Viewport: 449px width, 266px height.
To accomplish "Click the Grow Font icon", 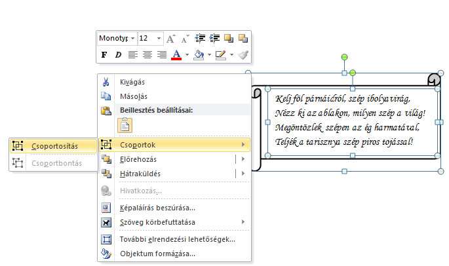I will coord(171,39).
